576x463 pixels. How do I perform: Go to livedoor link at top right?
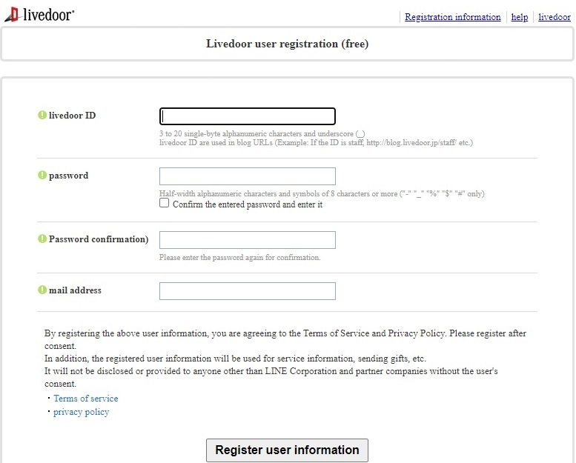(555, 17)
